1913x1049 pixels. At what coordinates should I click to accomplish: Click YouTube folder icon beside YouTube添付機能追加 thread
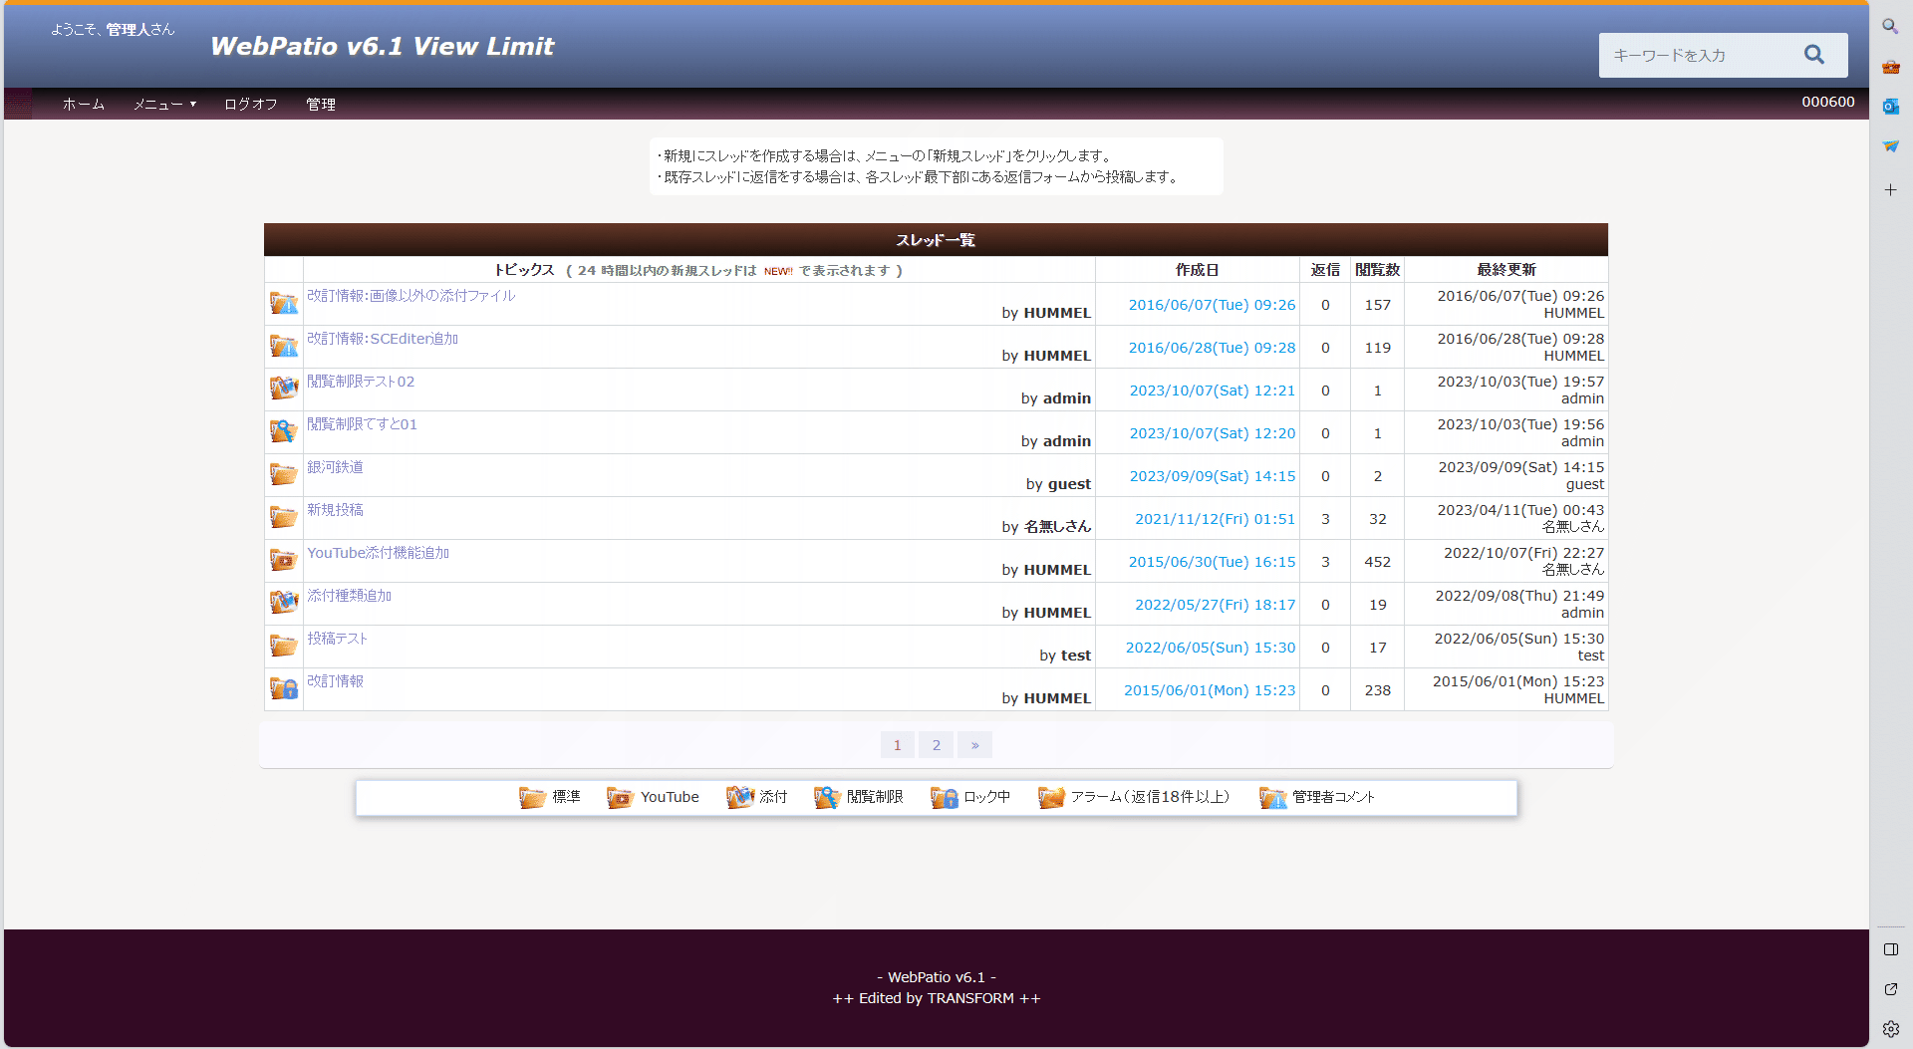[283, 561]
